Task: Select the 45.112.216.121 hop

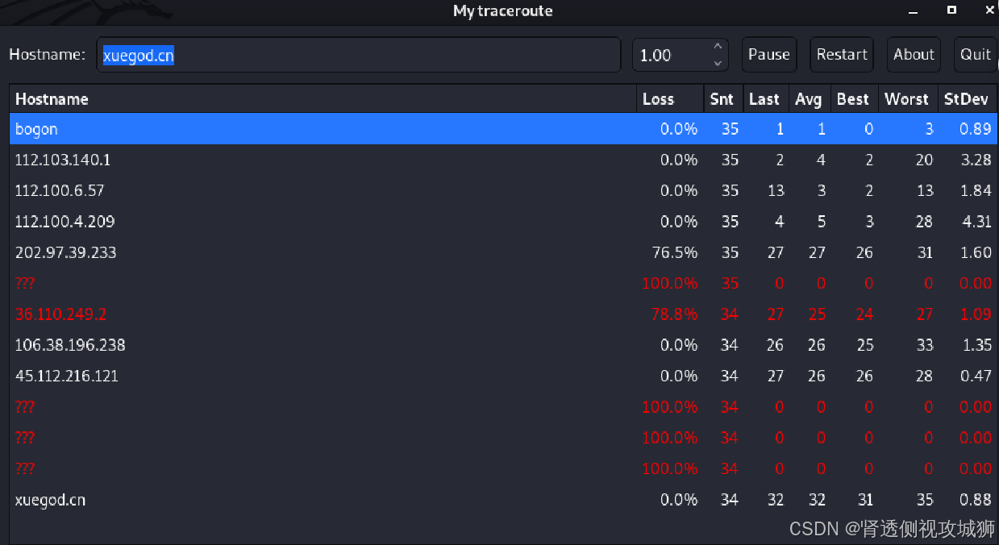Action: (x=503, y=376)
